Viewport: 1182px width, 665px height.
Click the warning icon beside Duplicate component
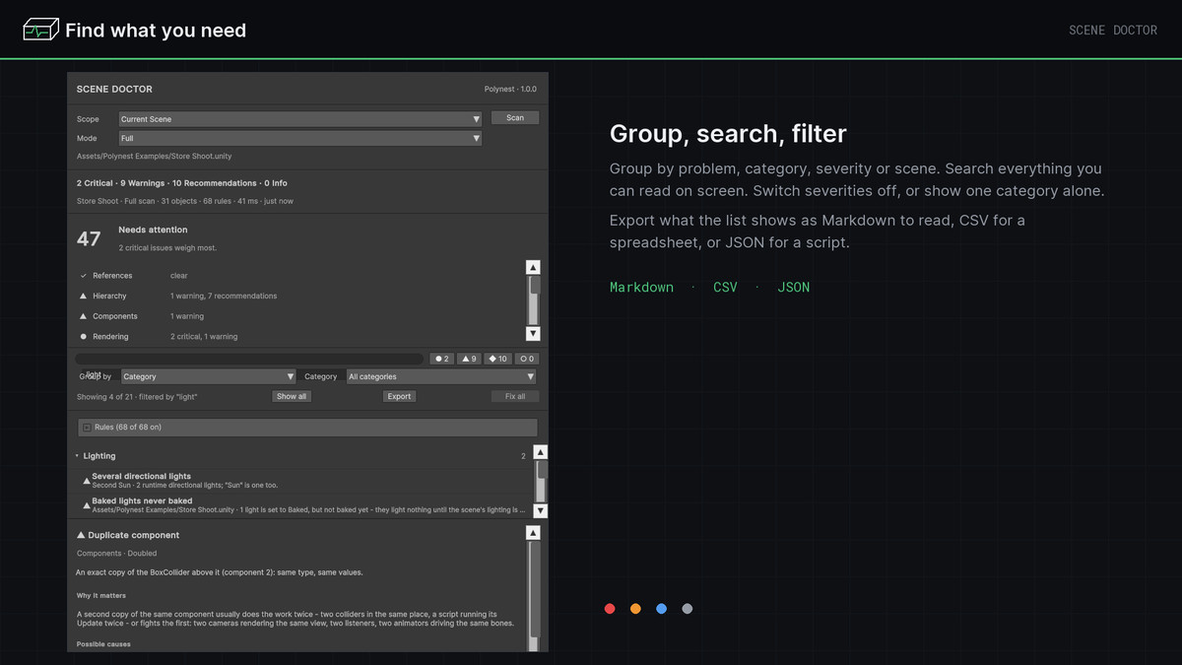click(81, 535)
